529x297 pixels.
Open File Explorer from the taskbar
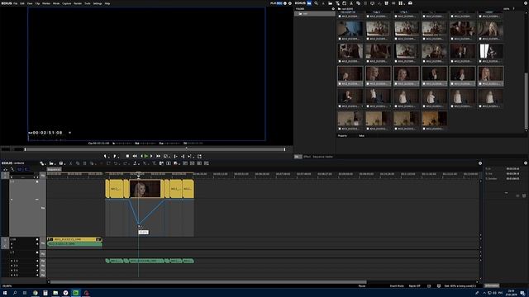pos(55,293)
